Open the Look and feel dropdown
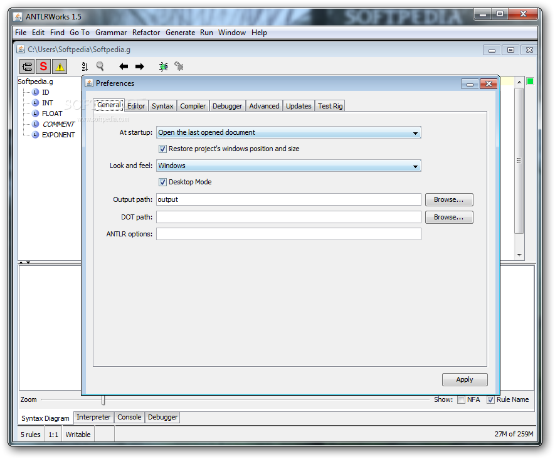 [x=288, y=166]
